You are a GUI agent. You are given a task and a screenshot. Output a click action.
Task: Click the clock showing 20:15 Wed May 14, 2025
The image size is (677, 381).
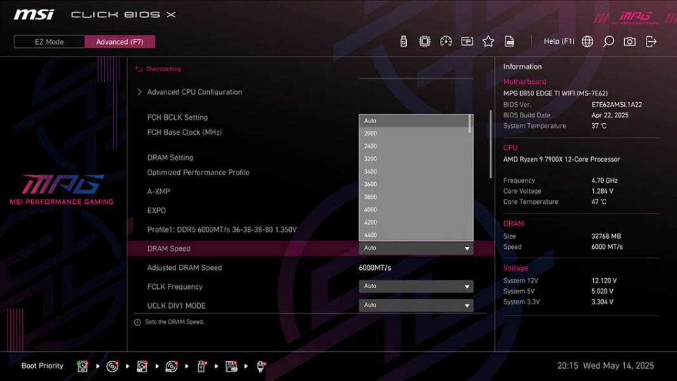click(605, 366)
